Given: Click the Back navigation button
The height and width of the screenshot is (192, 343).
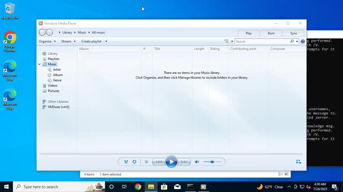Looking at the screenshot, I should 42,33.
